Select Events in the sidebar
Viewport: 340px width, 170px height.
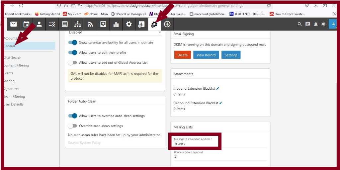pyautogui.click(x=8, y=73)
